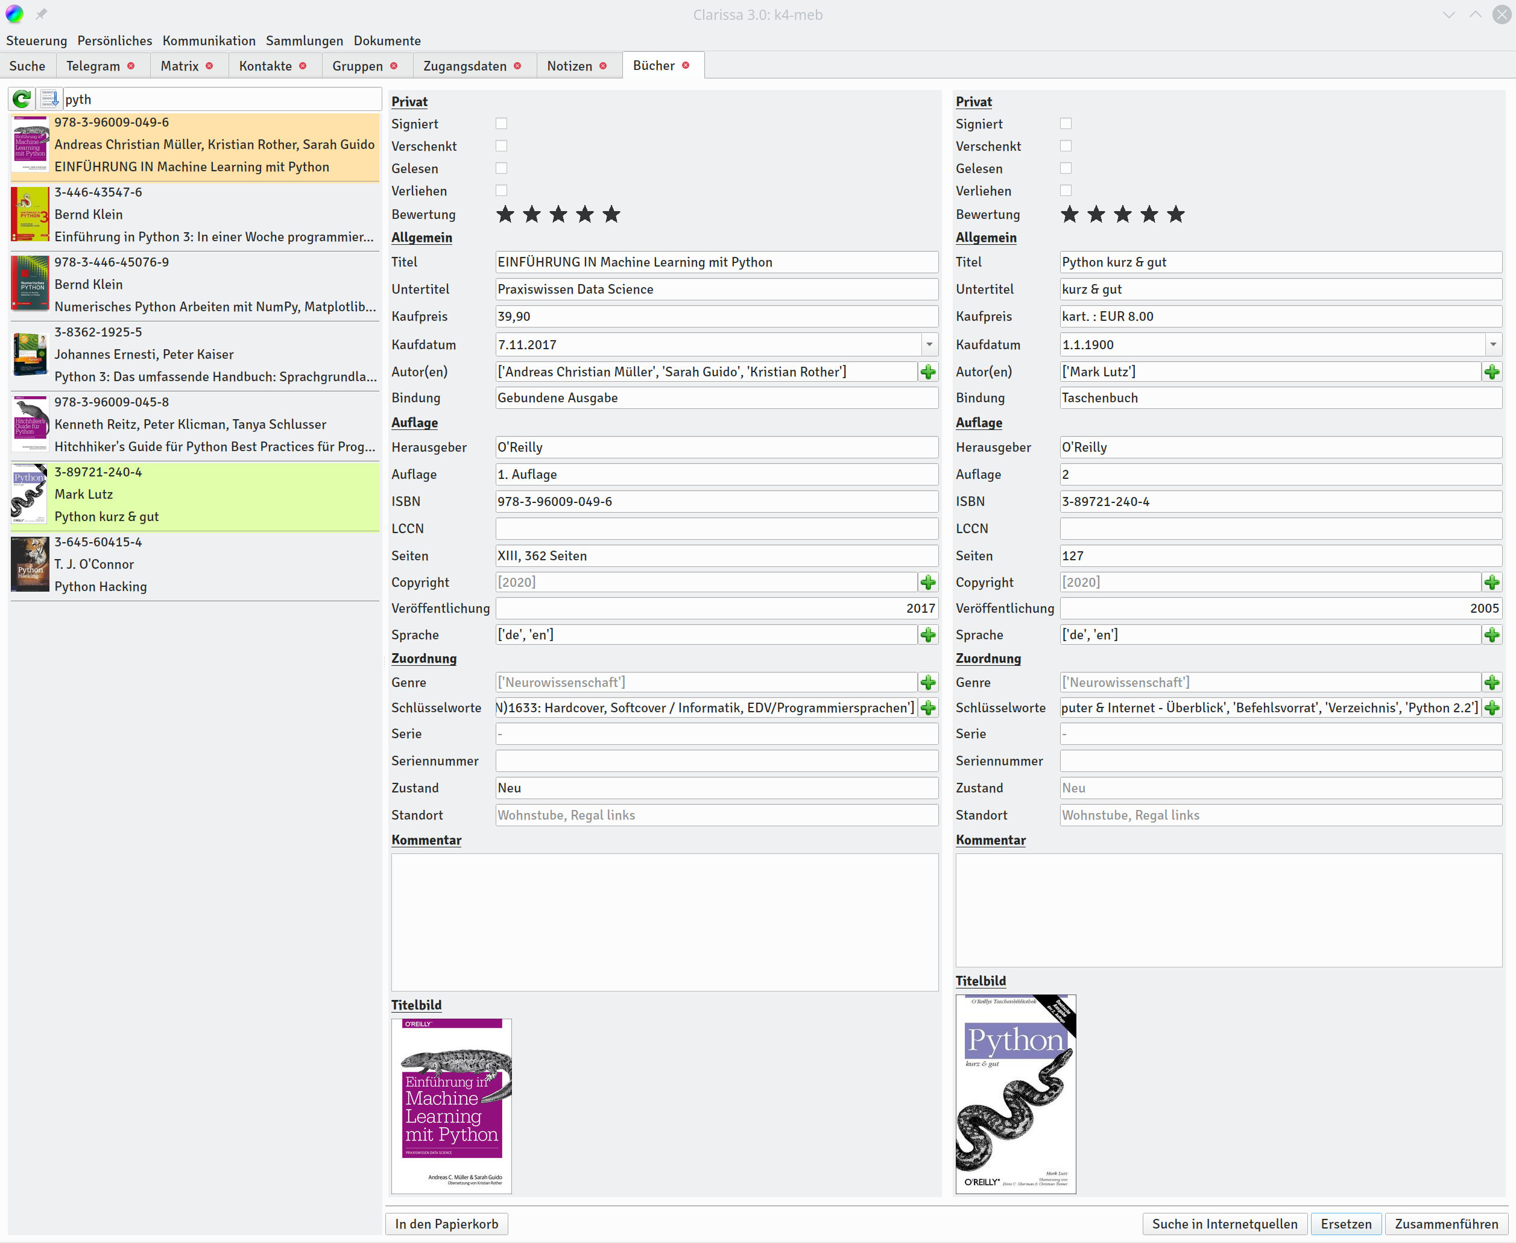Viewport: 1516px width, 1243px height.
Task: Click Sprache plus icon in left panel
Action: click(x=928, y=634)
